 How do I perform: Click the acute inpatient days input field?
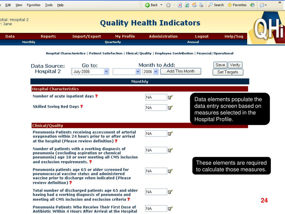pyautogui.click(x=156, y=97)
